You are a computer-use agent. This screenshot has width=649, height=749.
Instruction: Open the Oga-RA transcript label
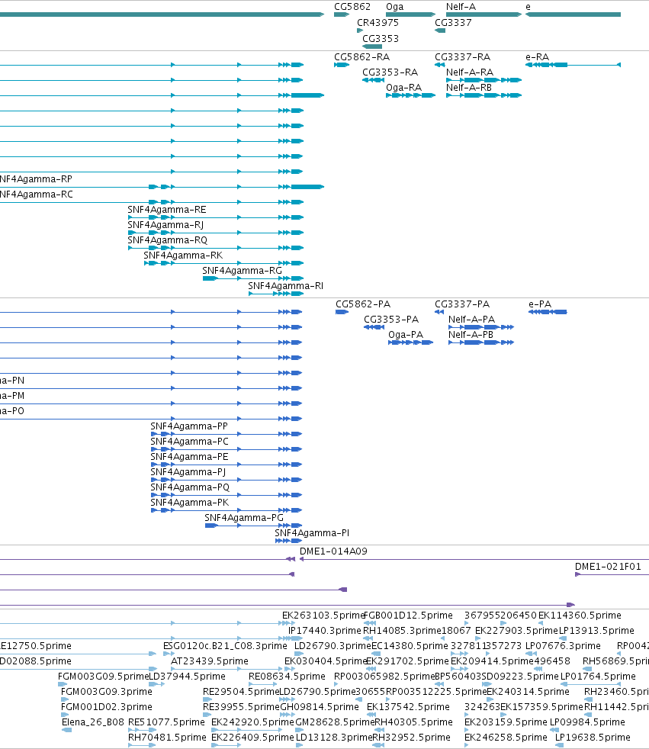point(403,88)
